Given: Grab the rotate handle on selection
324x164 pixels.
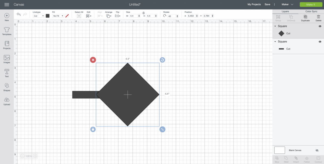Looking at the screenshot, I should [162, 60].
